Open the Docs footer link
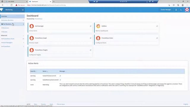 (36, 104)
